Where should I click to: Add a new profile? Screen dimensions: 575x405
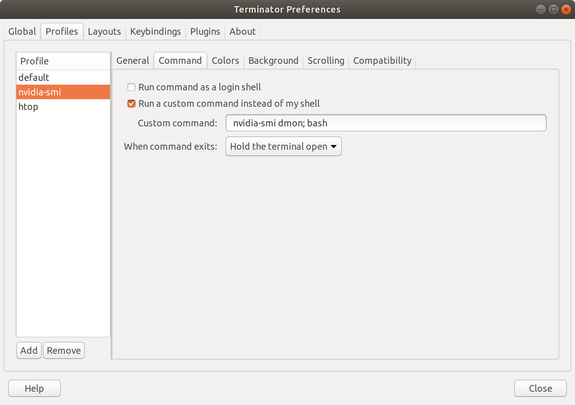[29, 350]
